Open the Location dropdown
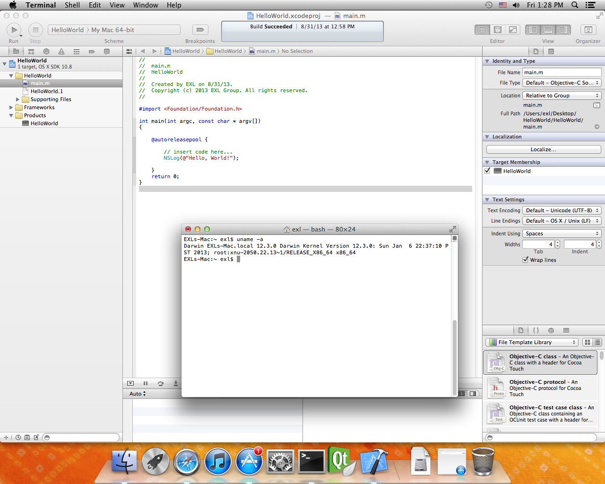605x484 pixels. coord(562,95)
